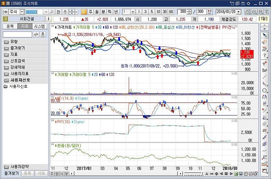Click the zoom out minus icon at bottom

pos(212,174)
